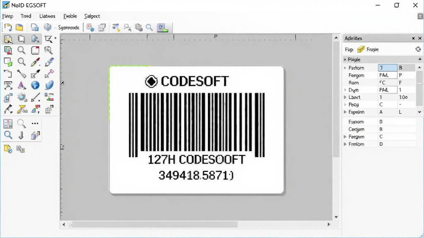This screenshot has height=238, width=424.
Task: Click the Laect value 100 cell
Action: pos(407,97)
